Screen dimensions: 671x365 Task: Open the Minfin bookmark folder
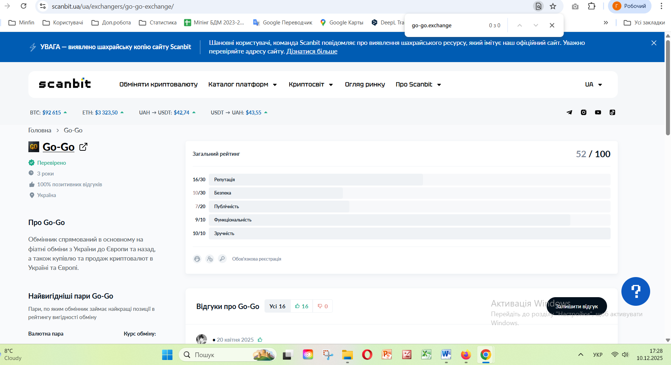click(x=21, y=23)
